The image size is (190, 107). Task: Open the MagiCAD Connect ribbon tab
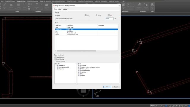[114, 1]
